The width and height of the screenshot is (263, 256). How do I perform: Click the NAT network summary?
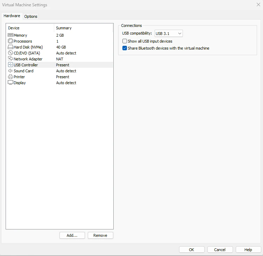pos(59,59)
